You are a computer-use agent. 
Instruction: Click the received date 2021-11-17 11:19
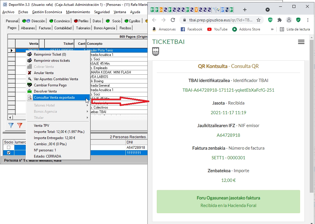(228, 113)
